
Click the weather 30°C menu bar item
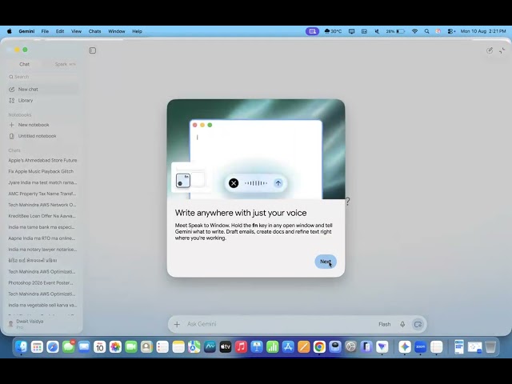(333, 31)
